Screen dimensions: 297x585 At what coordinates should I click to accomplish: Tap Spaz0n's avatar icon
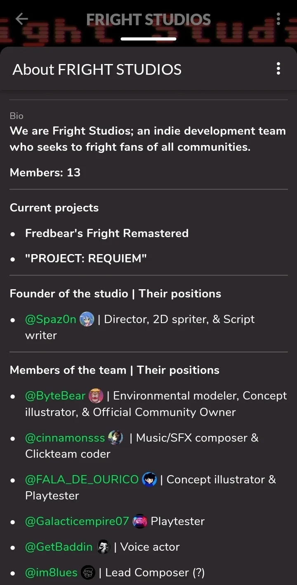coord(87,319)
